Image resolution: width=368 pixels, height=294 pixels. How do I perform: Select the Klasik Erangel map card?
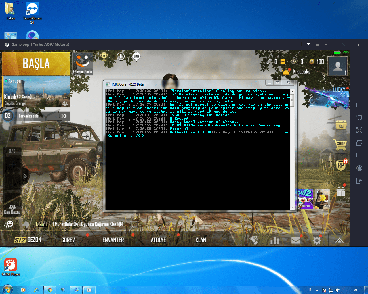coord(37,92)
